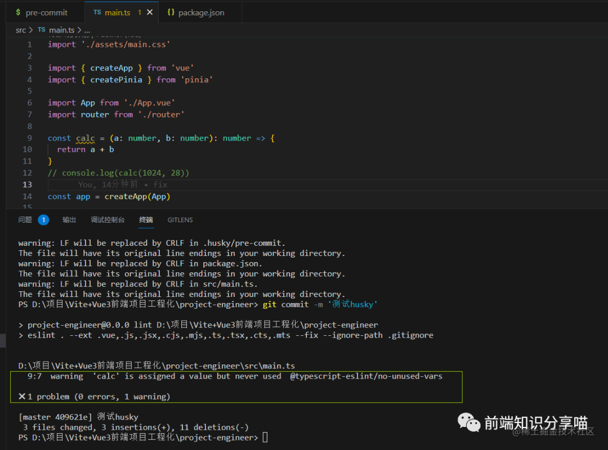Click the no-unused-vars rule name in terminal
Viewport: 608px width, 450px height.
point(366,376)
